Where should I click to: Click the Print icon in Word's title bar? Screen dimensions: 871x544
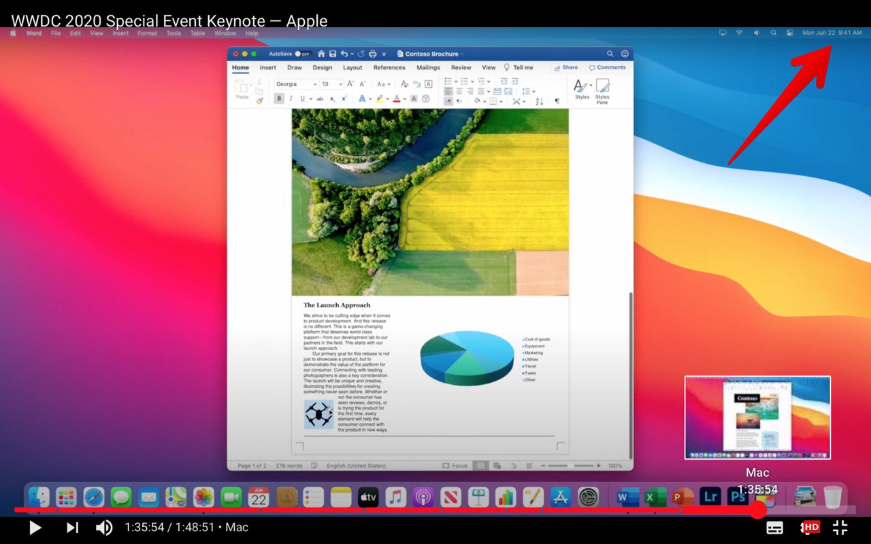click(372, 54)
